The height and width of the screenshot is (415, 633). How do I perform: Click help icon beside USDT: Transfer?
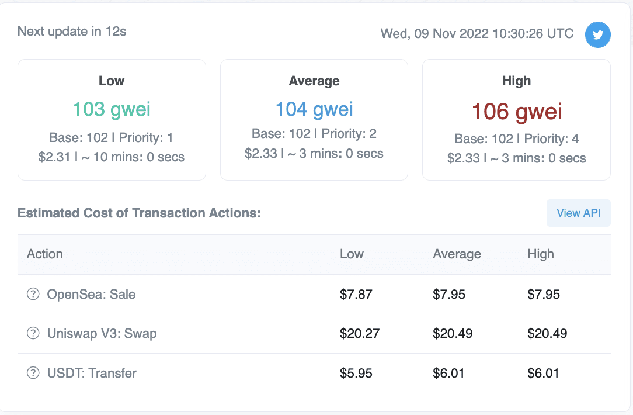33,373
